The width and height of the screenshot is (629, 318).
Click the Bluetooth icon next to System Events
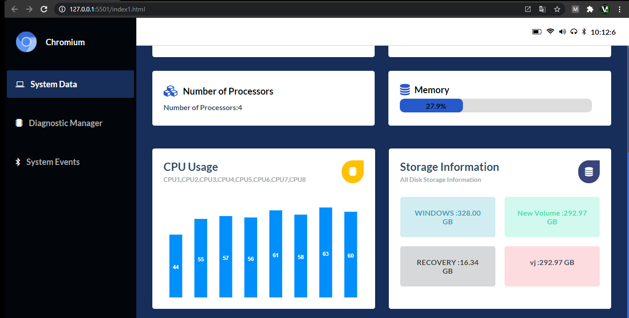[x=18, y=161]
